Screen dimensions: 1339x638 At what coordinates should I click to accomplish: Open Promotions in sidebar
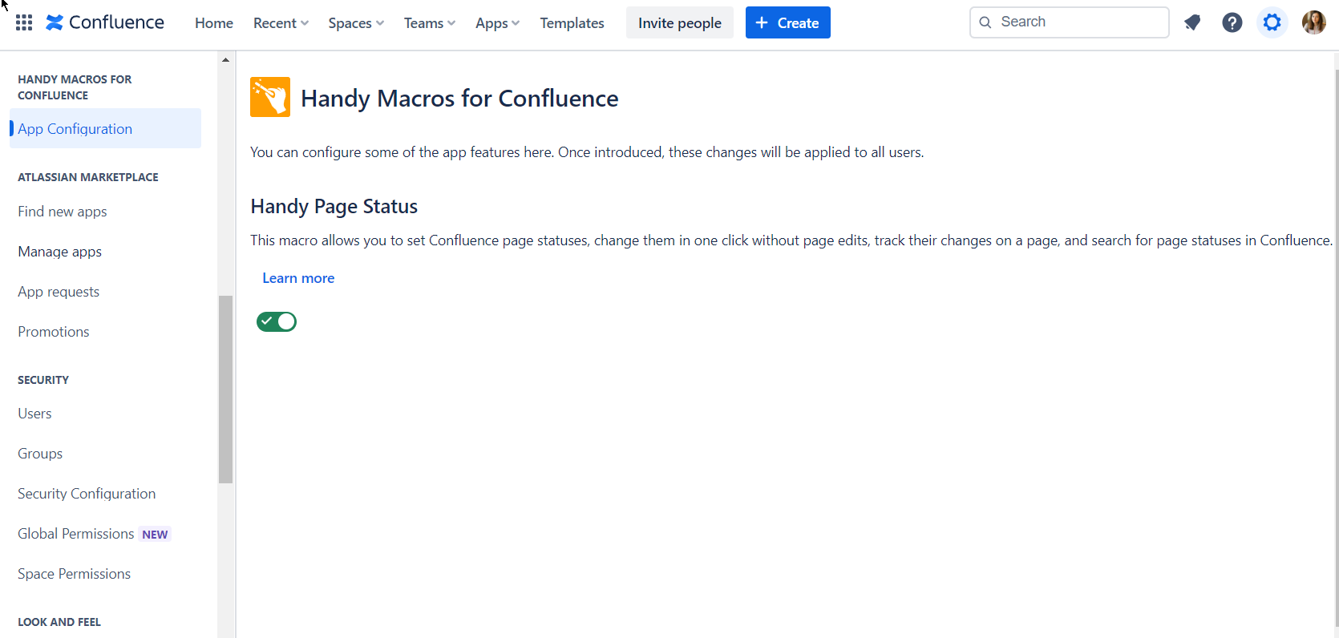54,332
